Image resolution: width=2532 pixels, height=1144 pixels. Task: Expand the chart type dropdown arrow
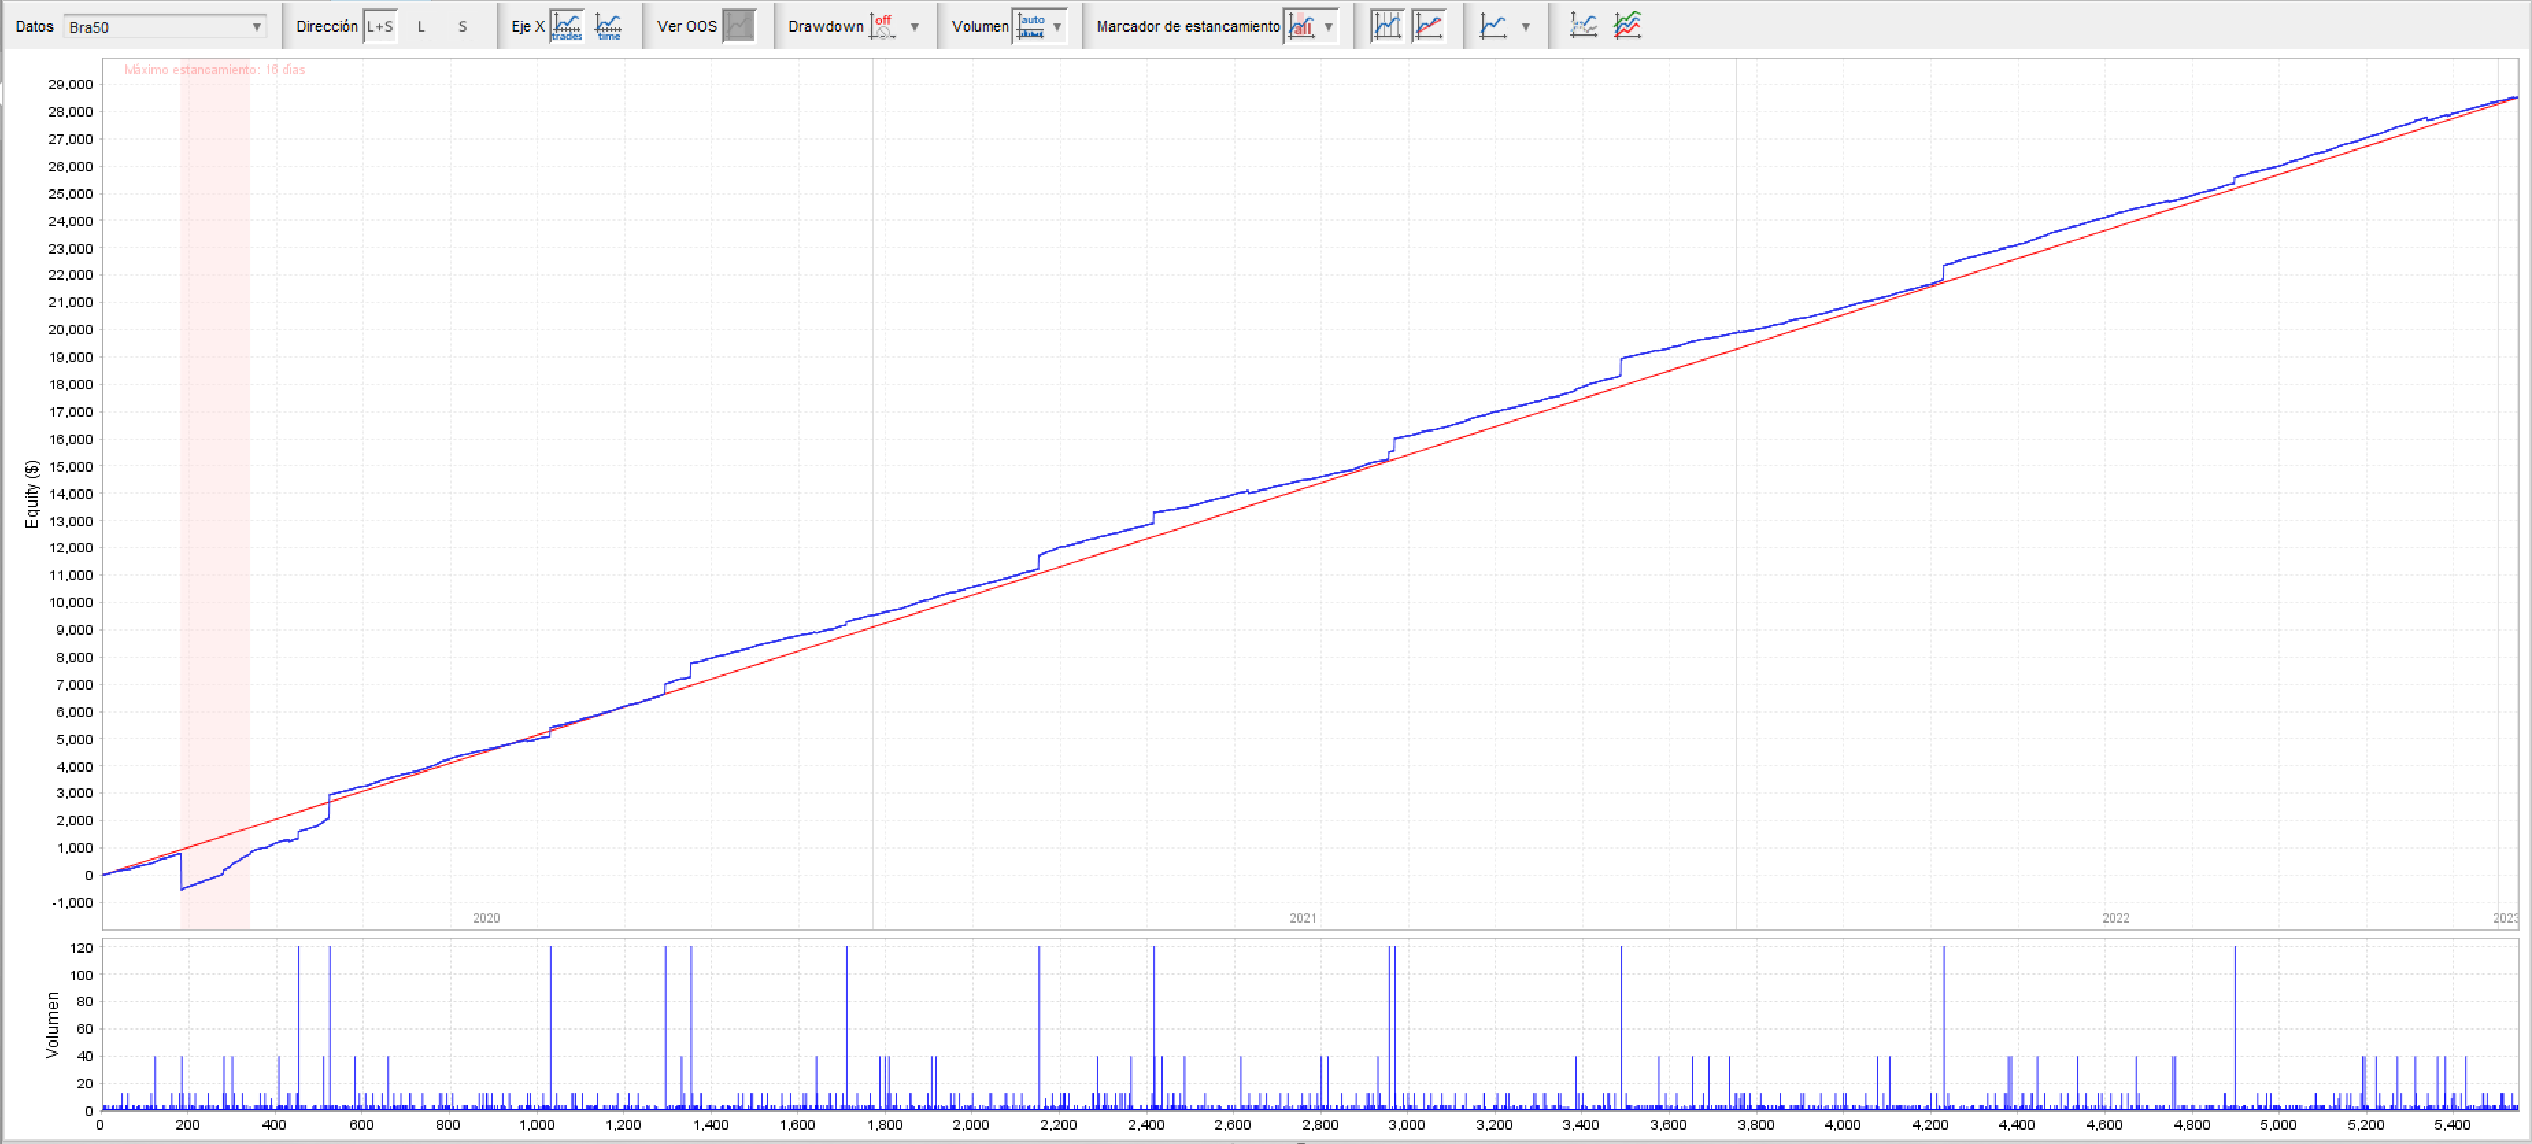point(1525,27)
